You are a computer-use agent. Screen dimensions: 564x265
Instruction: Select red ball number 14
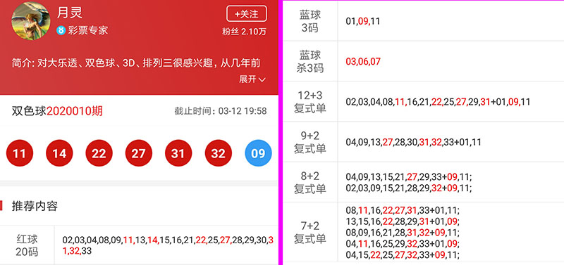[59, 153]
